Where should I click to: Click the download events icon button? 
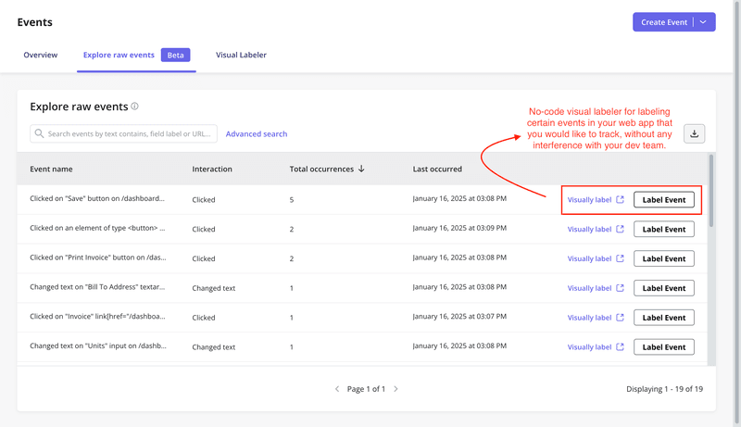694,133
